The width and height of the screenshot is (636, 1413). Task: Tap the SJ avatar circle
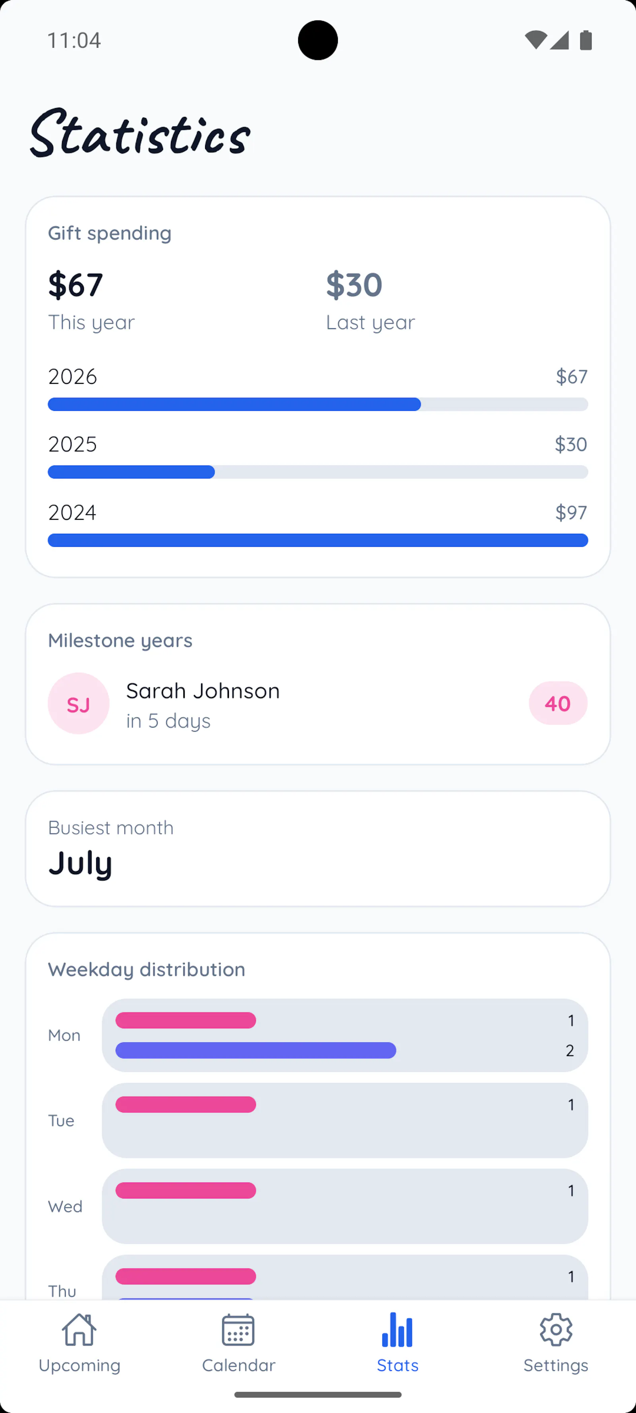78,703
